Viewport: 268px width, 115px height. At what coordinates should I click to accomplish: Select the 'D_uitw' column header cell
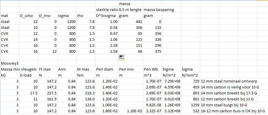coord(29,16)
